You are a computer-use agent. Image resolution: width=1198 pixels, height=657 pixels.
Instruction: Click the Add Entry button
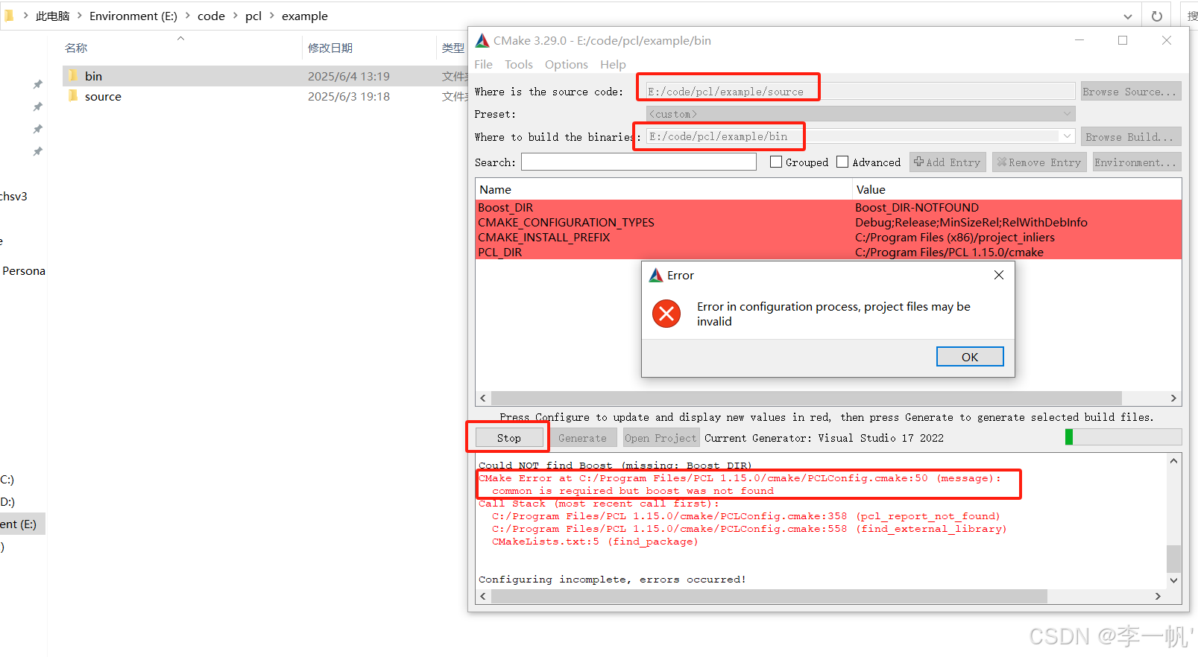pos(948,162)
